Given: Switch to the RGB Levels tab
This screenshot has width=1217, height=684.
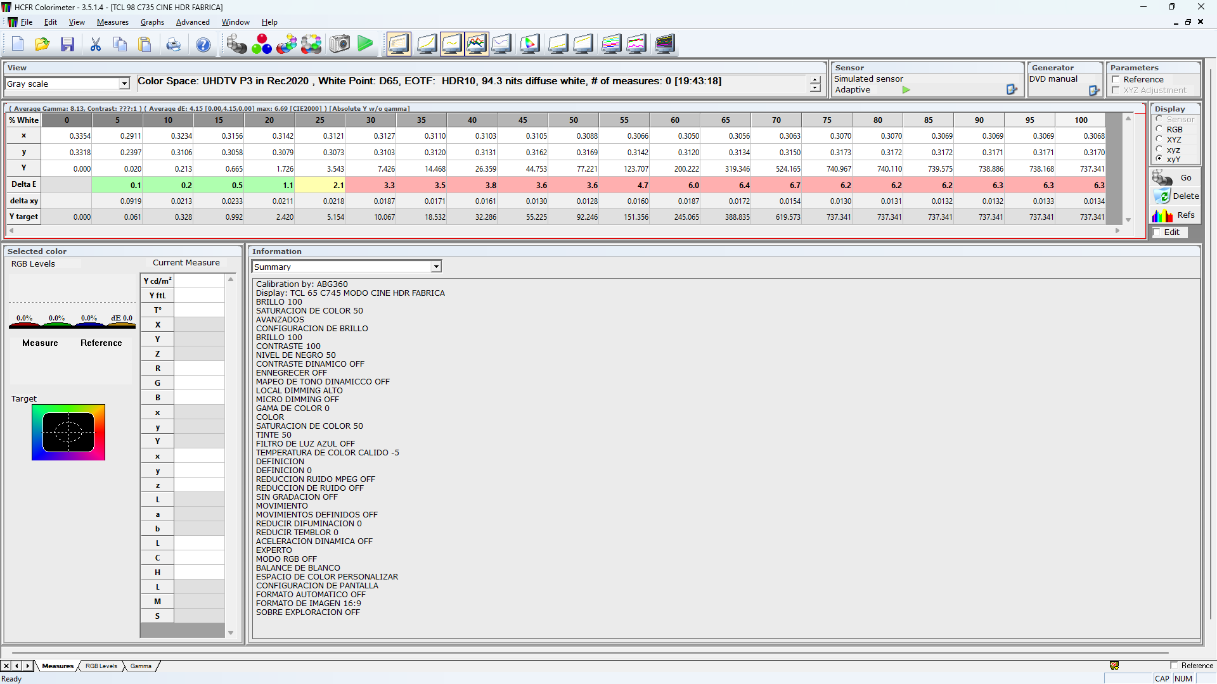Looking at the screenshot, I should tap(101, 666).
